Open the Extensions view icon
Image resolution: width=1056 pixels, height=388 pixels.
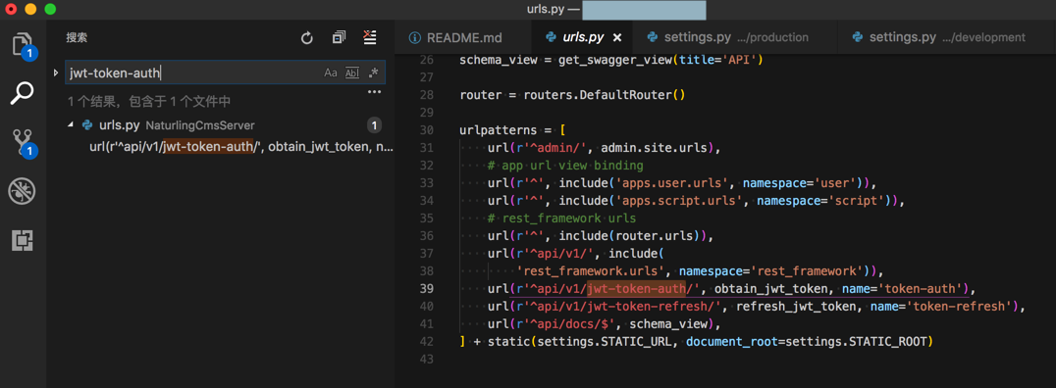click(x=23, y=240)
